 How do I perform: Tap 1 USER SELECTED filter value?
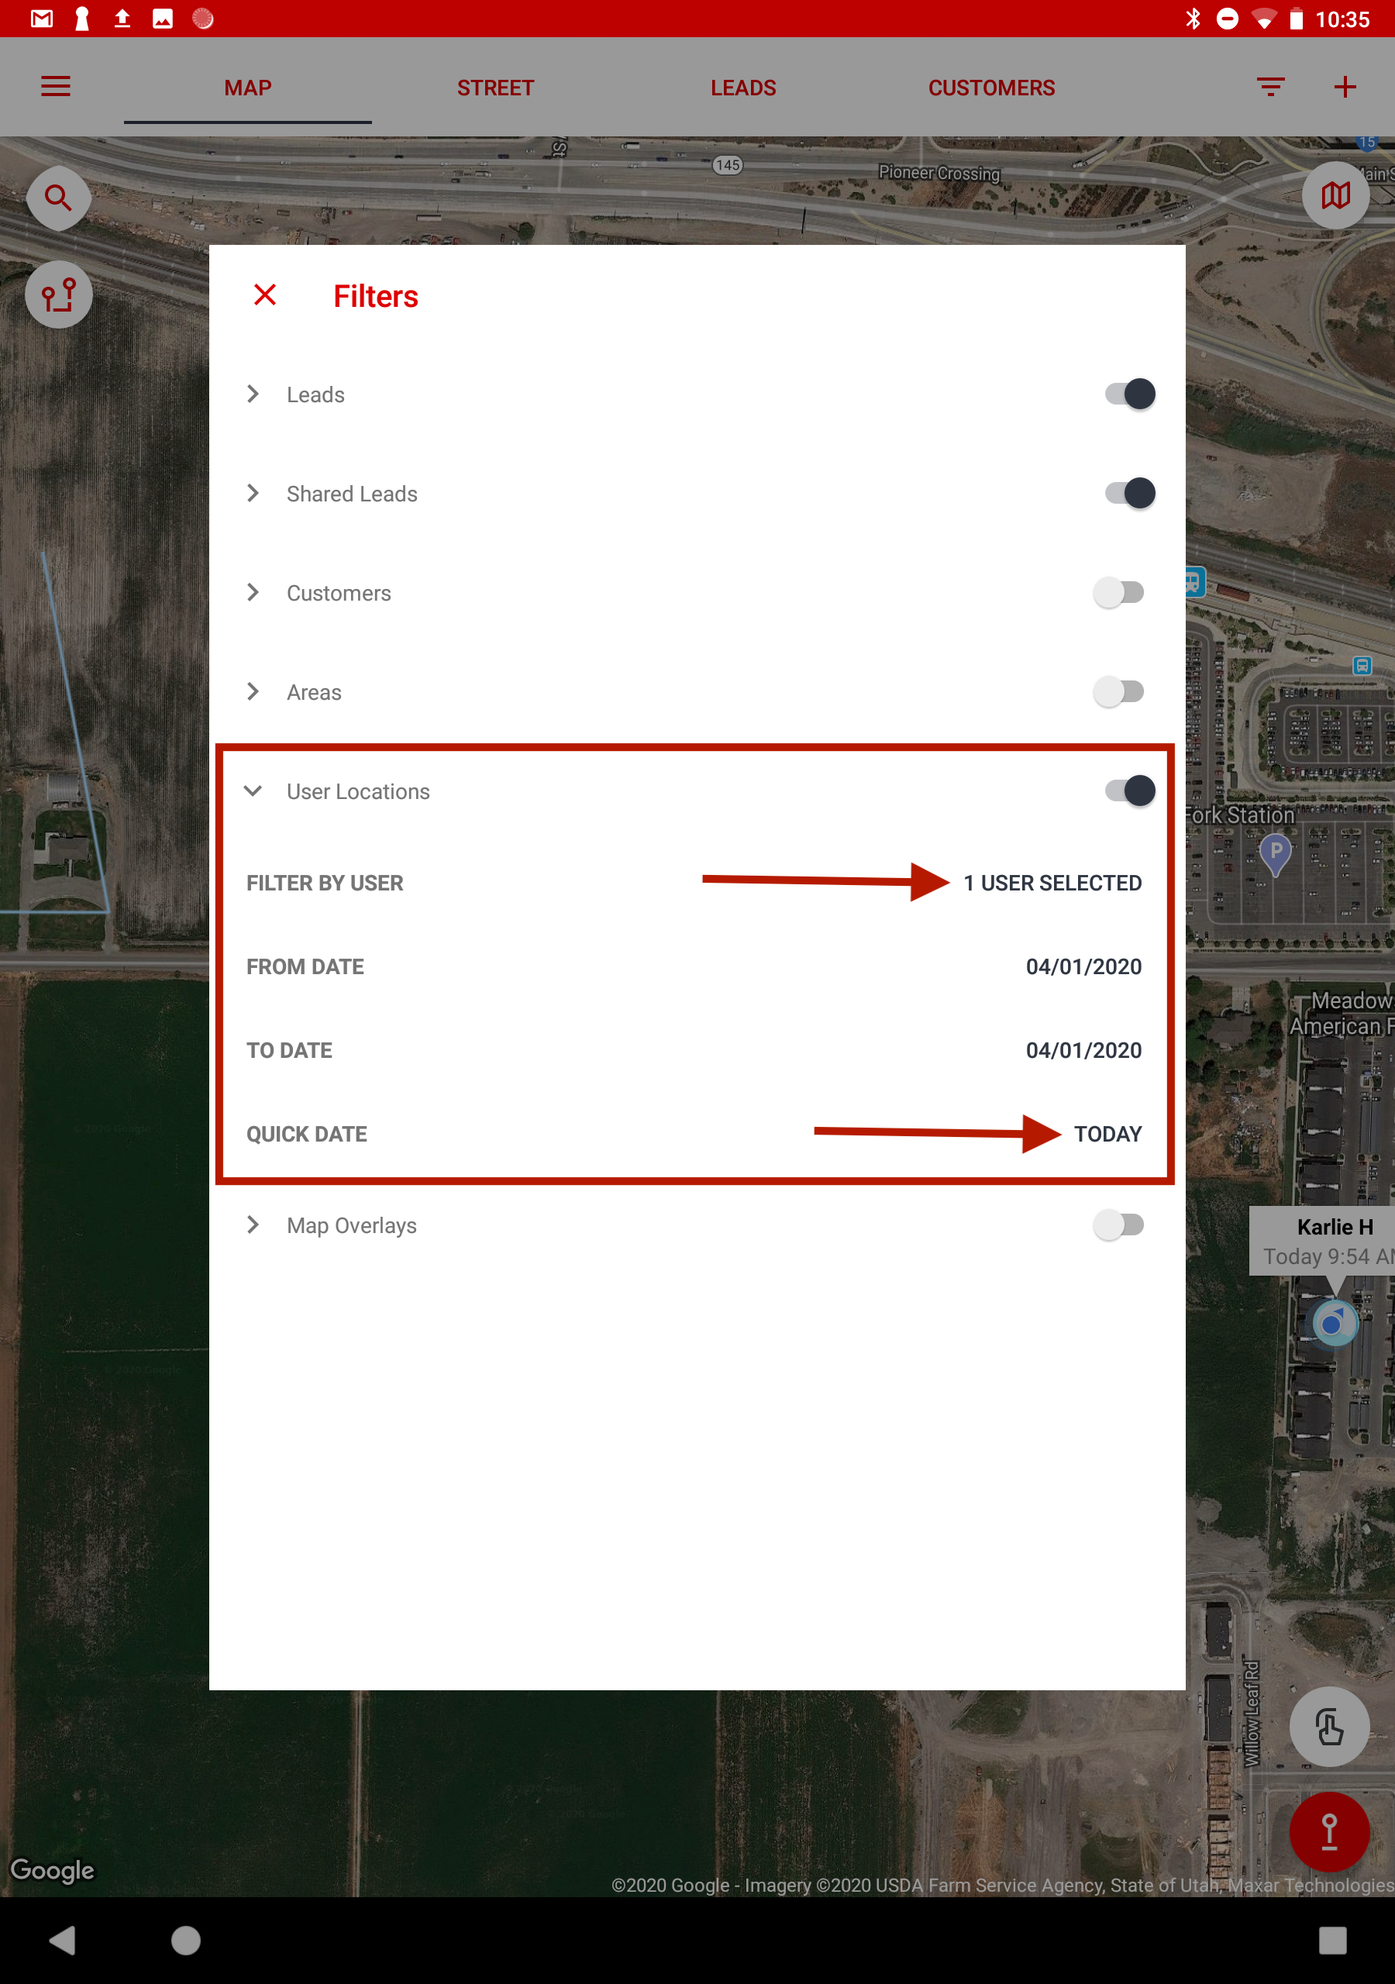[x=1052, y=883]
